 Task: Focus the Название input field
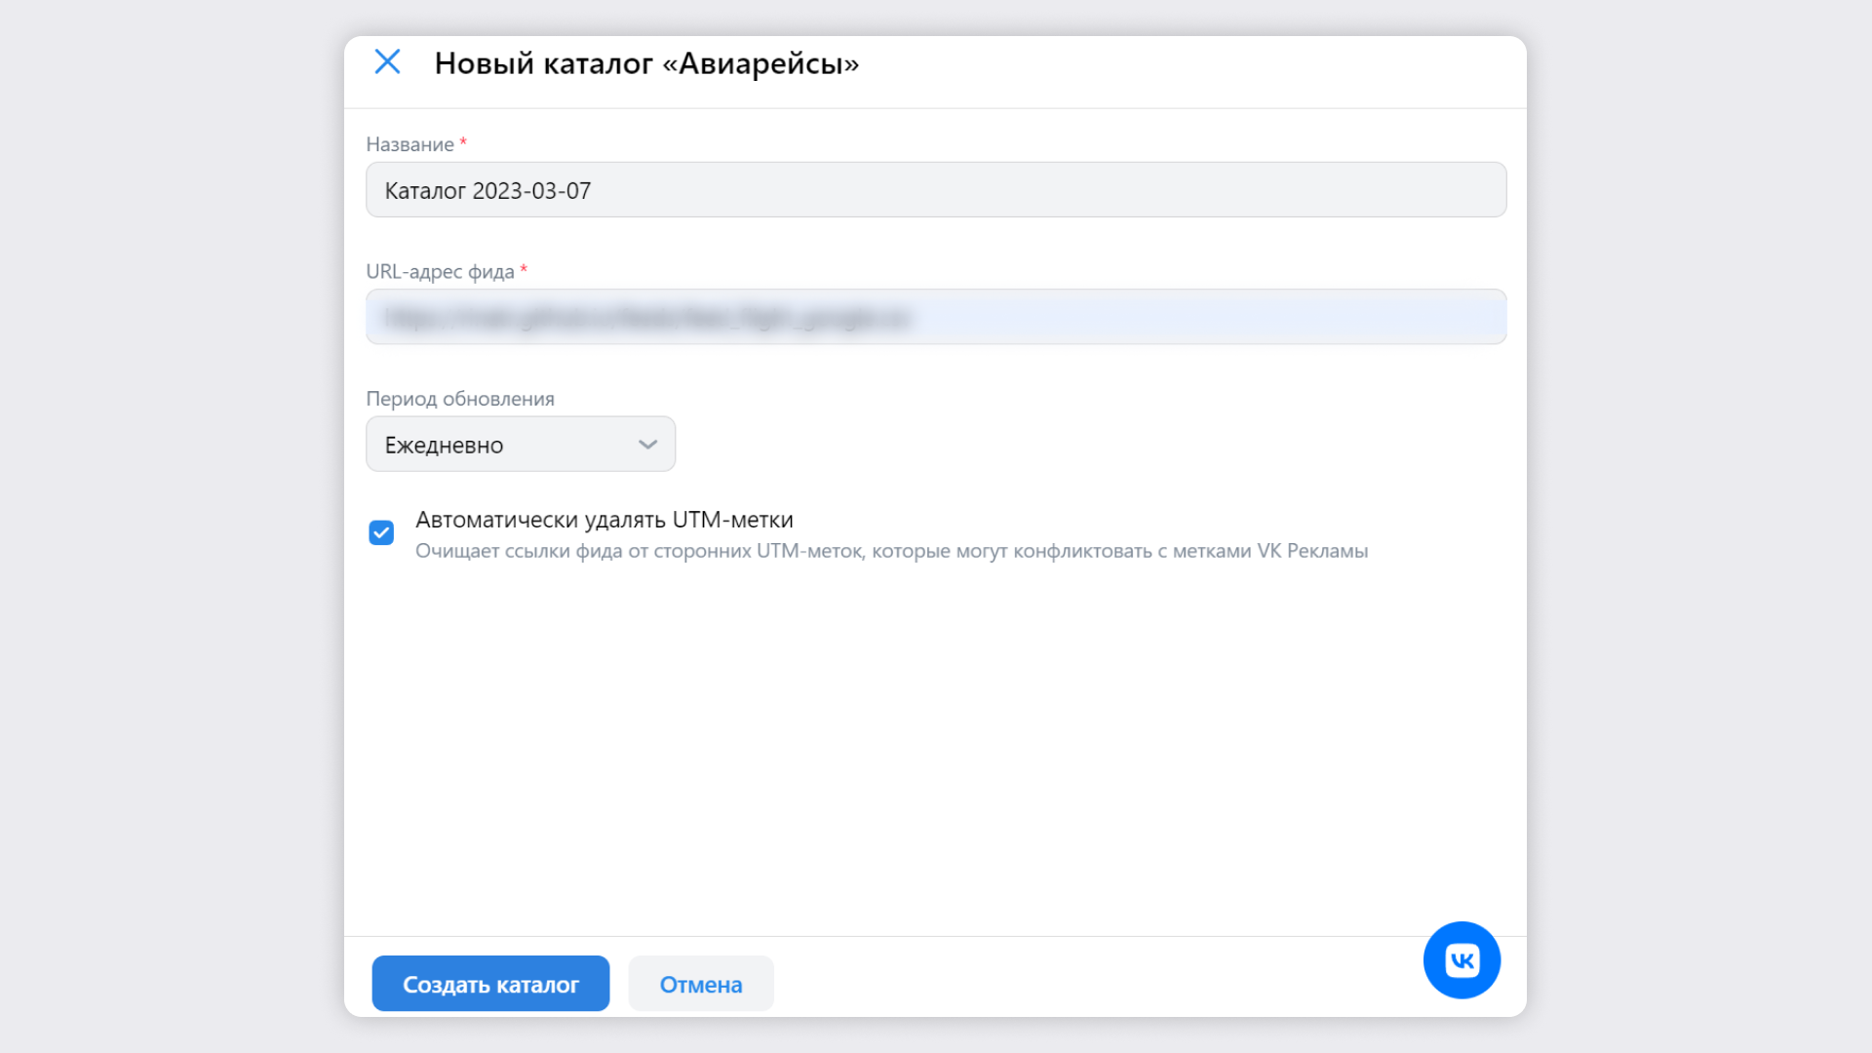click(936, 190)
